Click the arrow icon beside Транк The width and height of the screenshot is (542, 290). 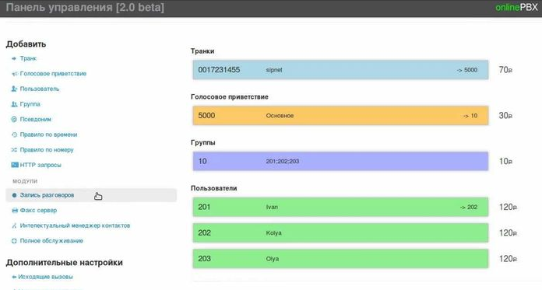14,58
